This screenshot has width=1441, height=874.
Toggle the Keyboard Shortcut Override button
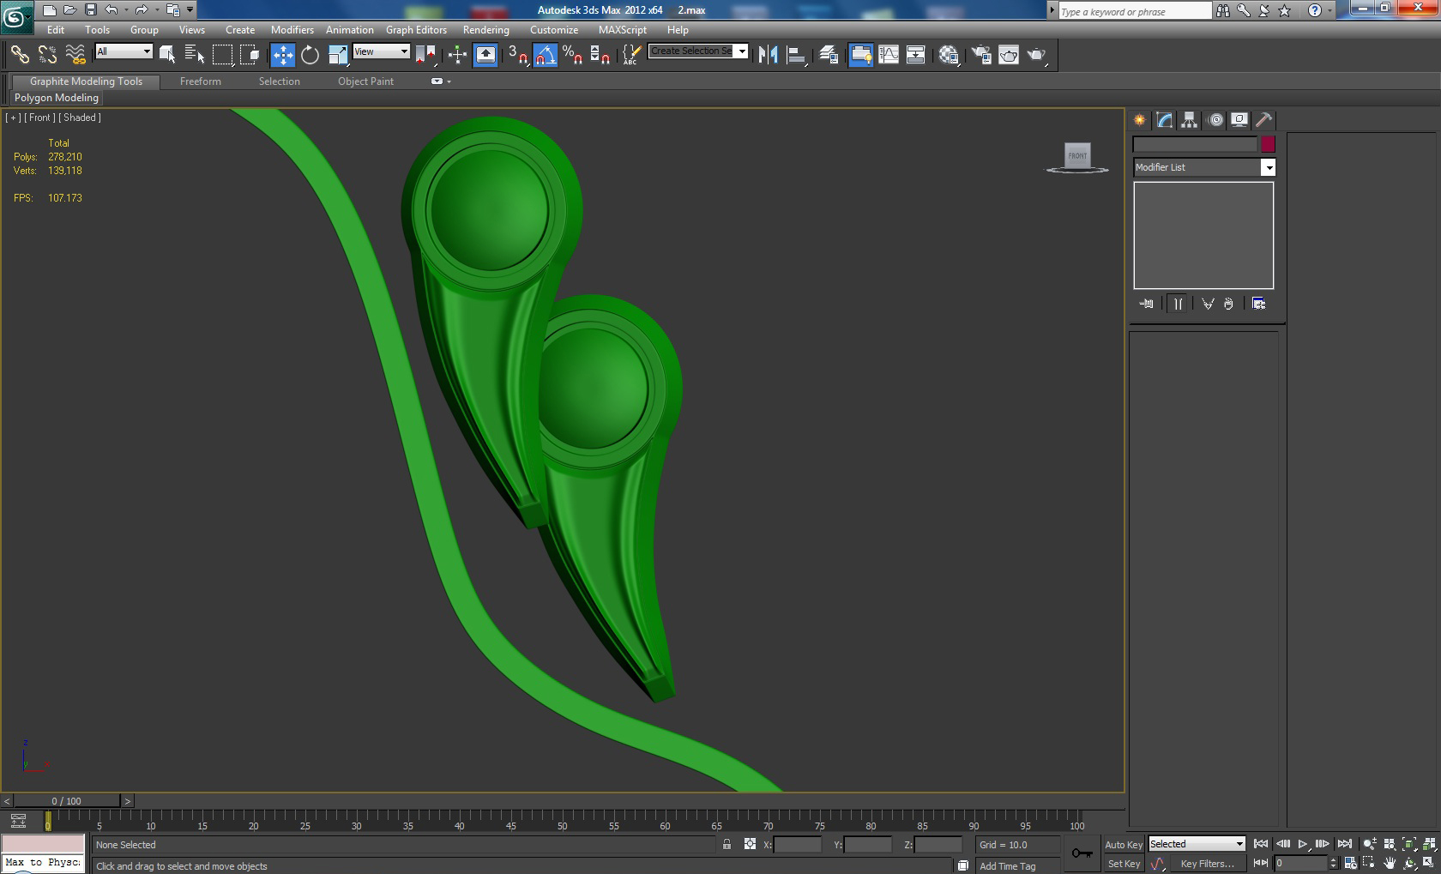coord(485,55)
